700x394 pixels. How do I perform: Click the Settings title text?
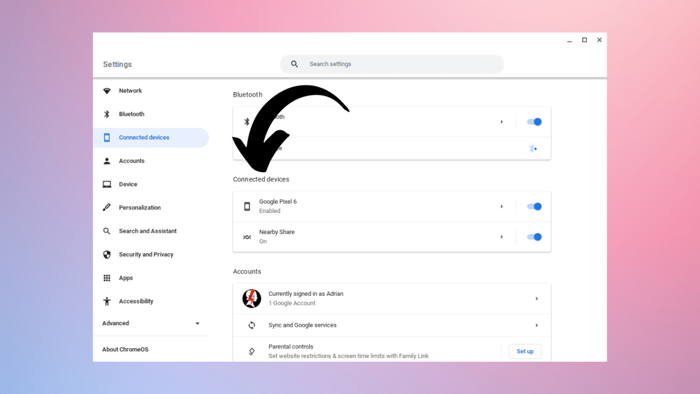[x=117, y=64]
